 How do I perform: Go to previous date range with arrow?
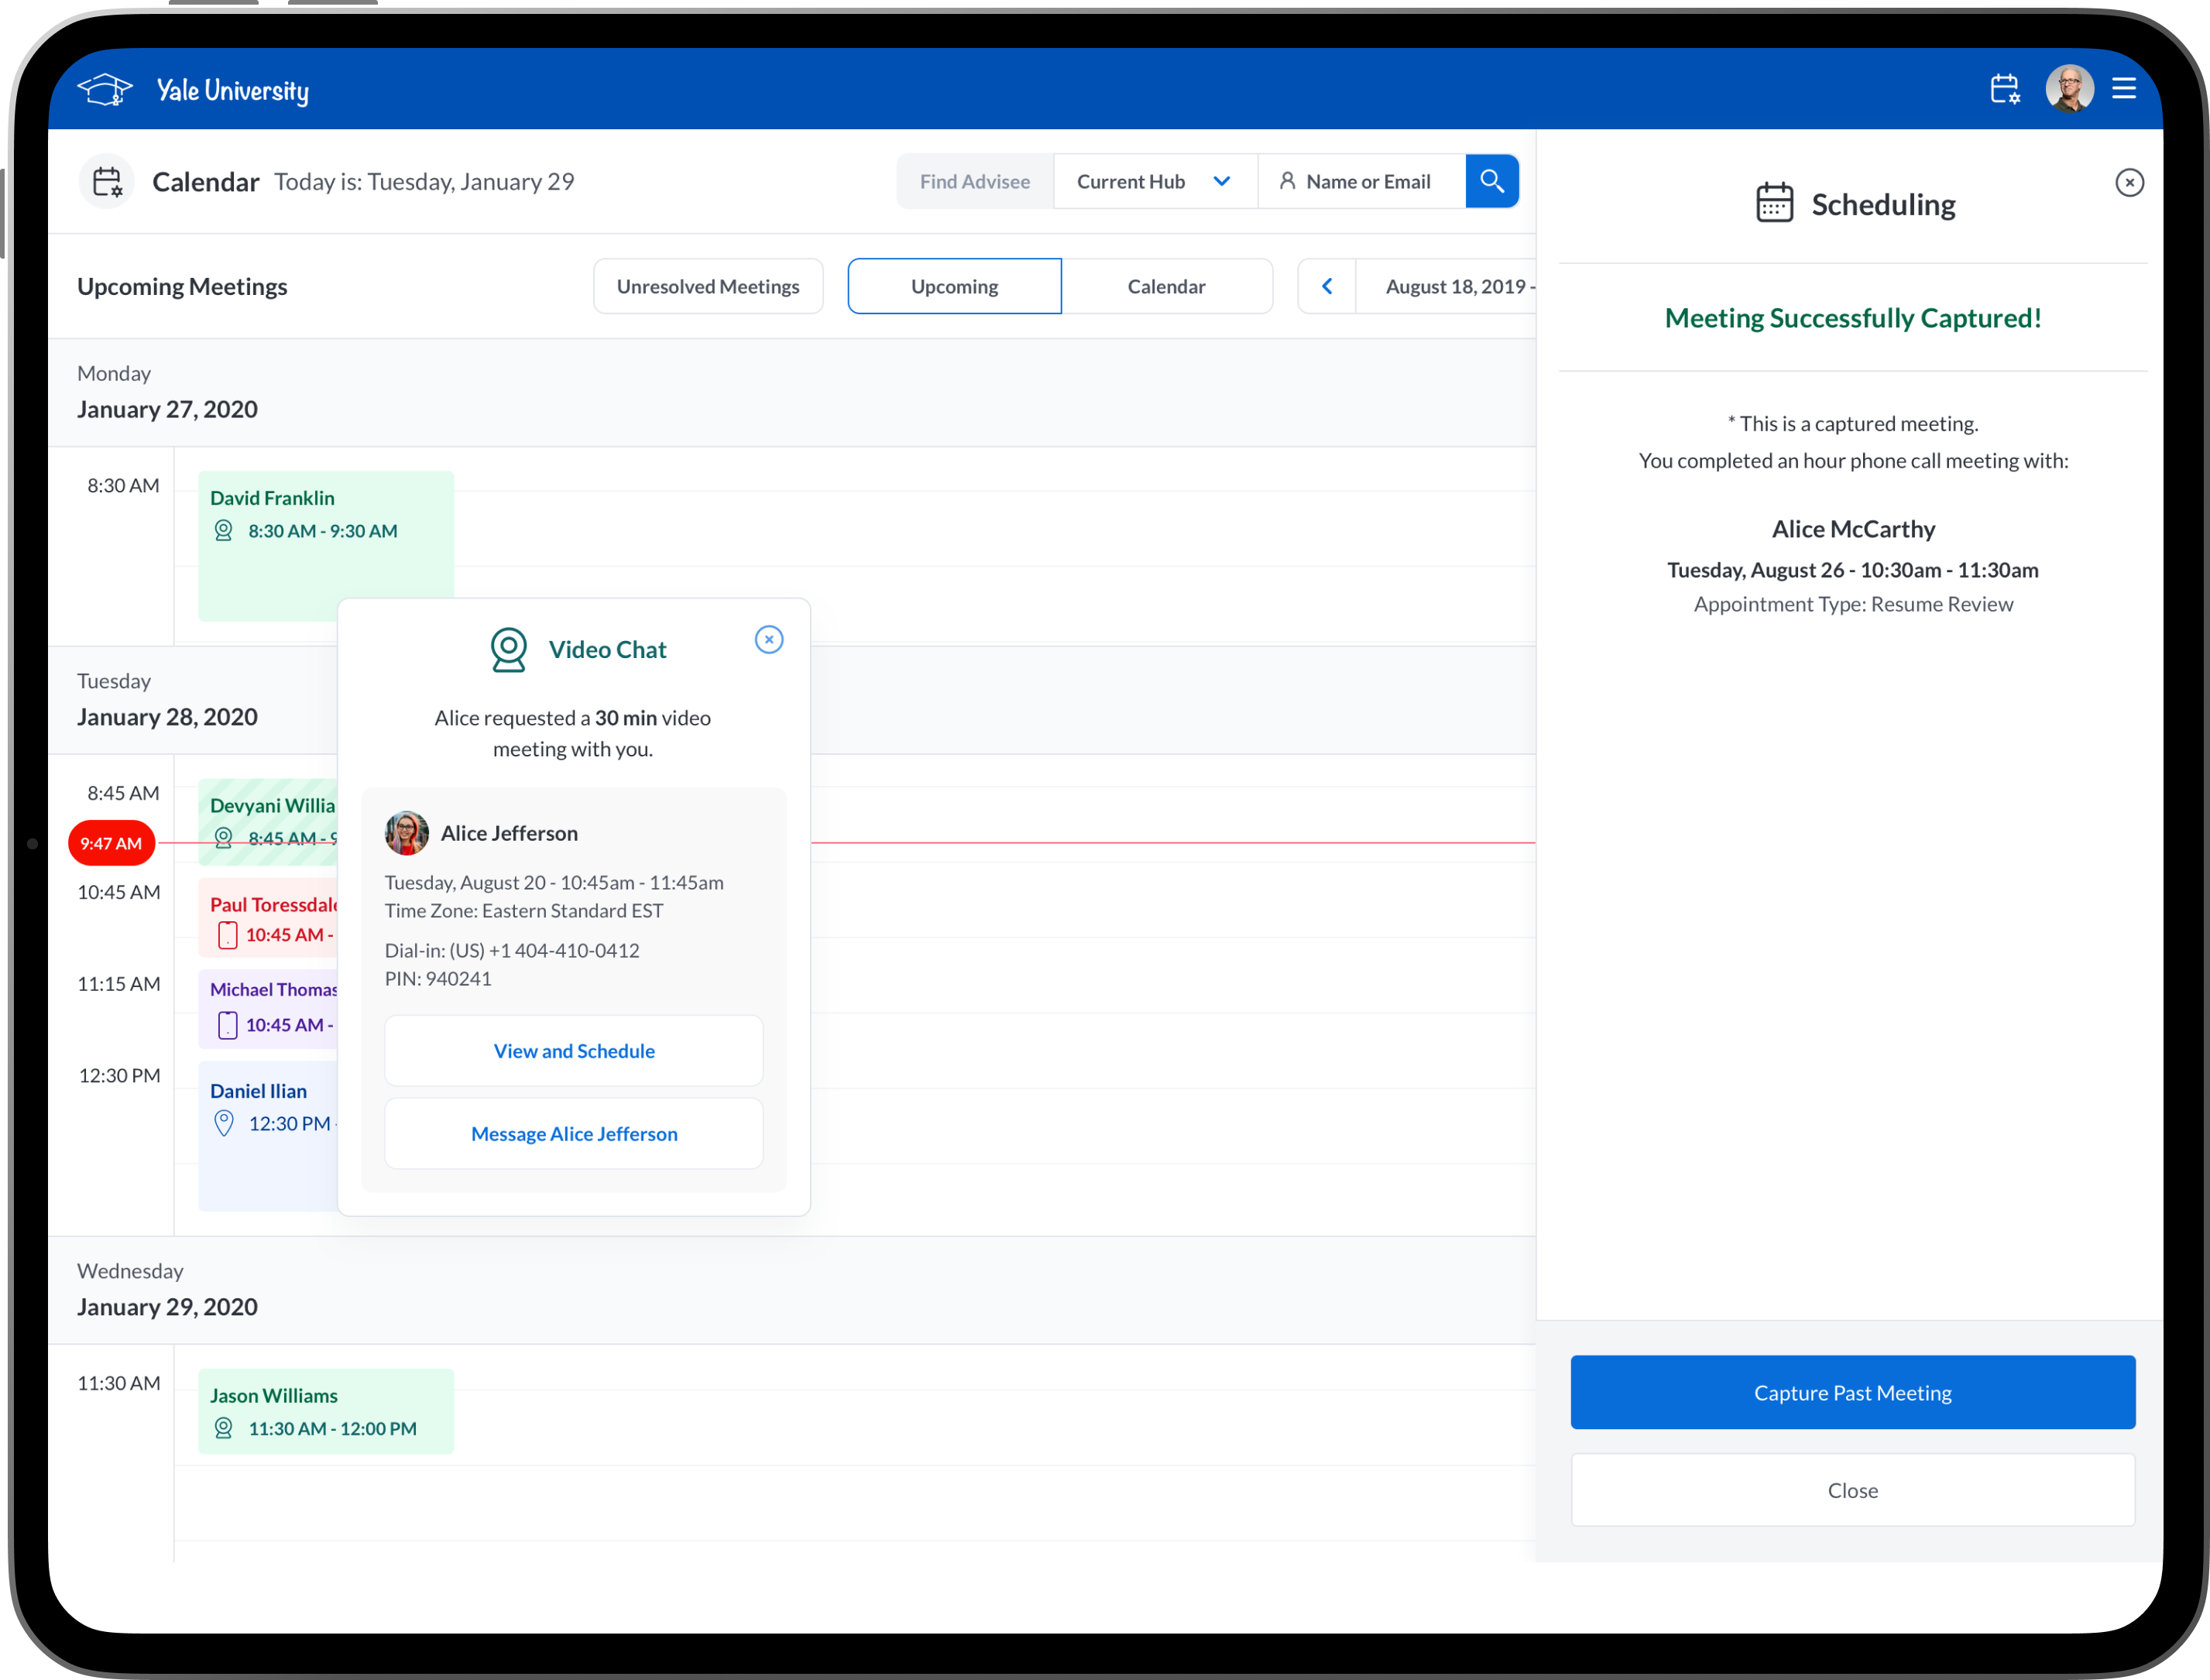pyautogui.click(x=1327, y=287)
